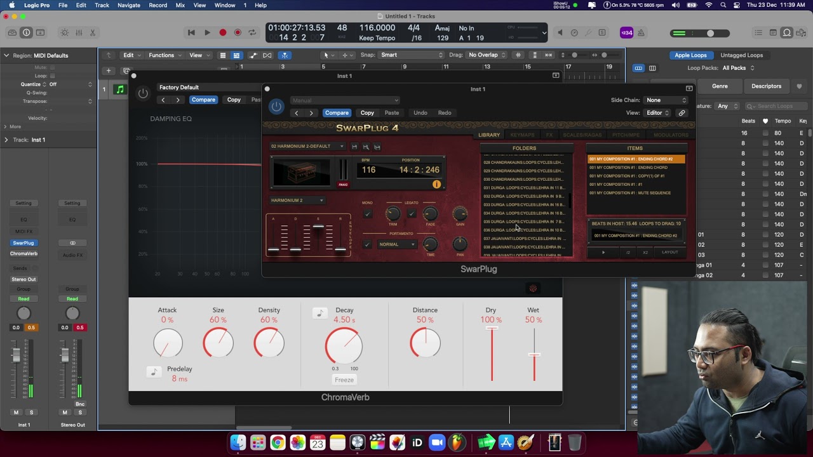Mute the Inst 1 channel strip
Viewport: 813px width, 457px height.
pos(16,413)
